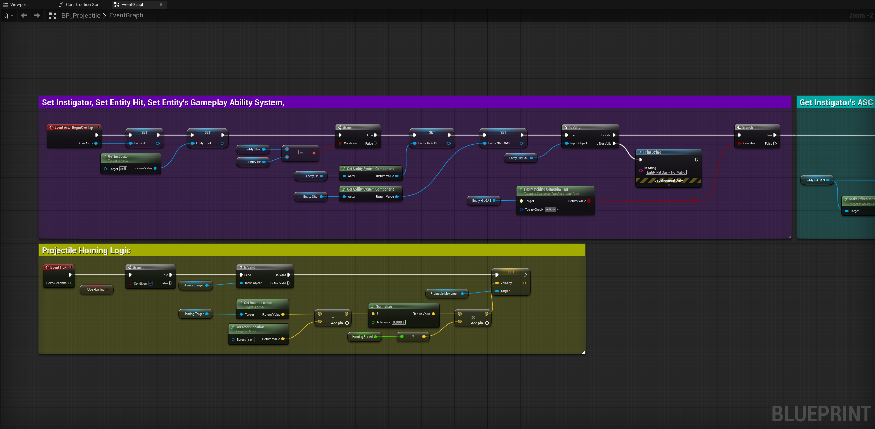Select the Projectile Movement variable node
The width and height of the screenshot is (875, 429).
point(447,294)
